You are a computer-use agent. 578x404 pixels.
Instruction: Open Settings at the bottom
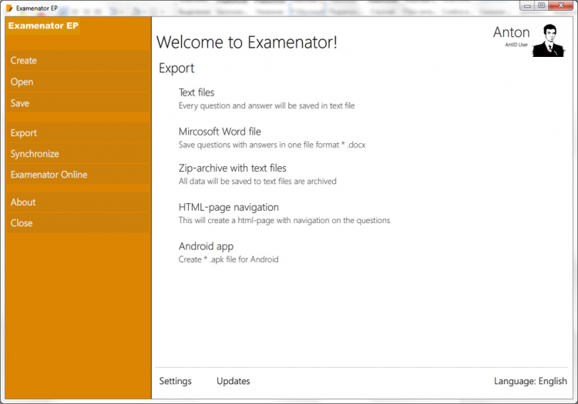[x=175, y=381]
